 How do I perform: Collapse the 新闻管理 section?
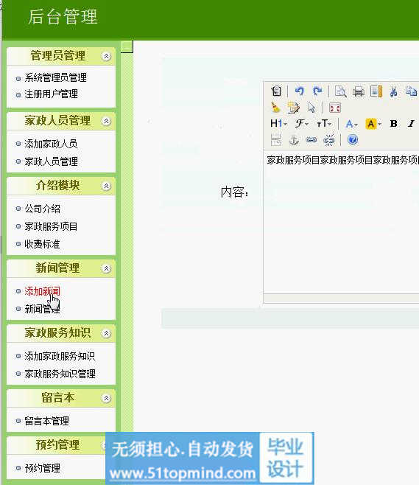click(x=106, y=268)
